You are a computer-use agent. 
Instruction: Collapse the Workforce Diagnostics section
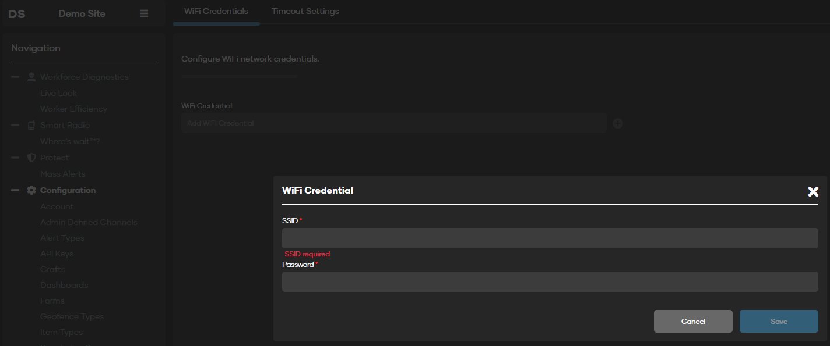[15, 76]
